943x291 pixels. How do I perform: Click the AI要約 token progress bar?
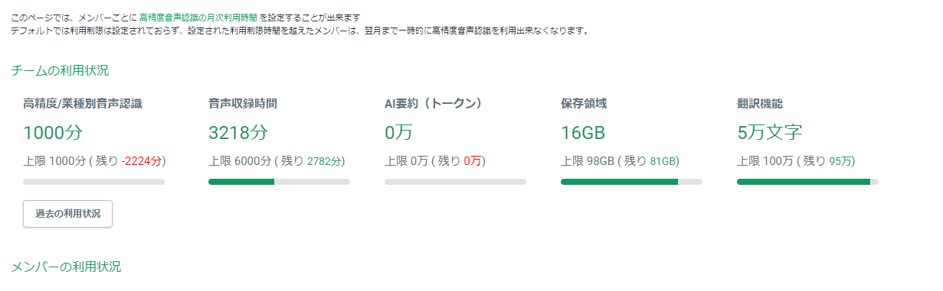tap(455, 182)
